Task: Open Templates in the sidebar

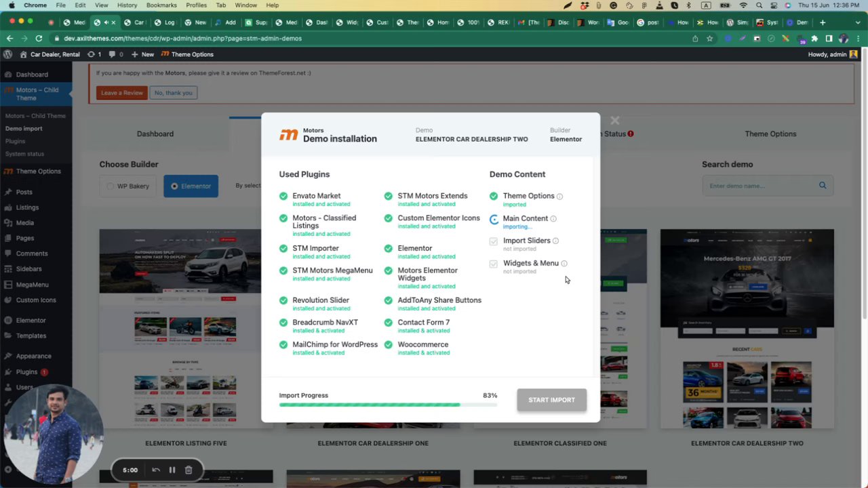Action: point(31,336)
